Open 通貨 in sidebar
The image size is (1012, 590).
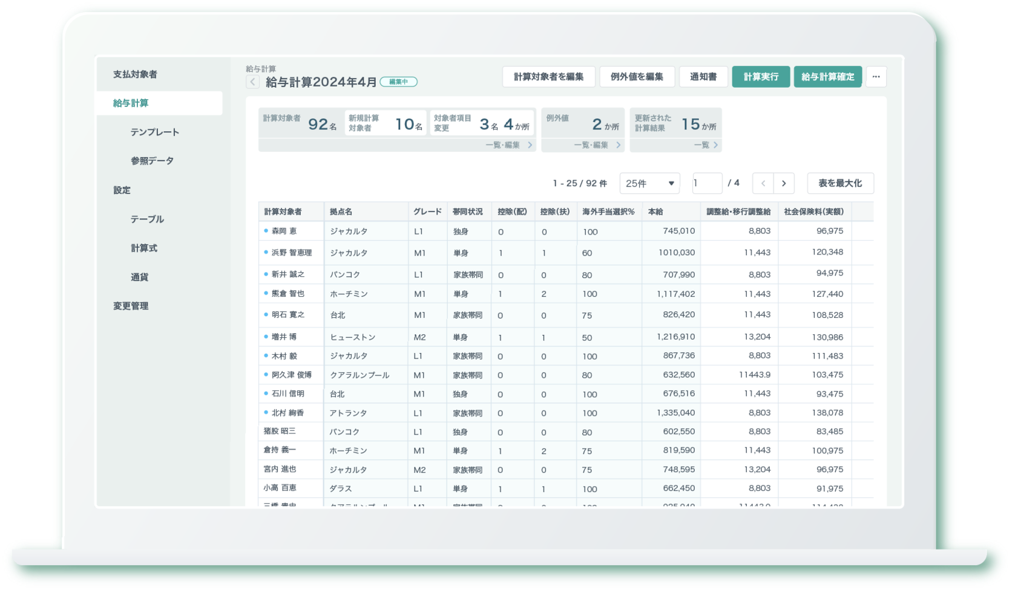139,277
